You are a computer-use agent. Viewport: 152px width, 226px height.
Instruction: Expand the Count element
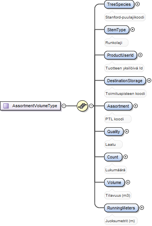(x=126, y=157)
